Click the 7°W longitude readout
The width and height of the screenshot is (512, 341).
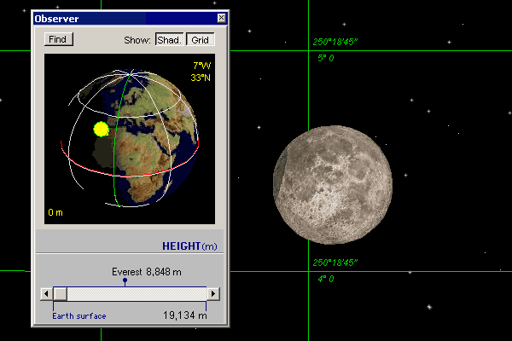click(201, 66)
